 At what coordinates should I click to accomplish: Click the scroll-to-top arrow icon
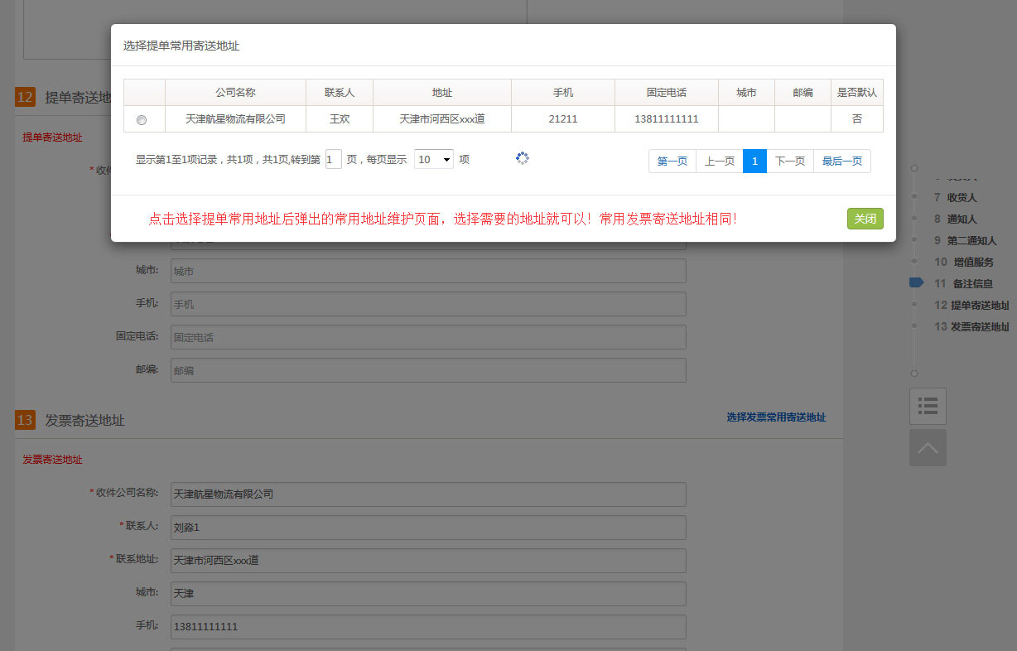pyautogui.click(x=928, y=447)
